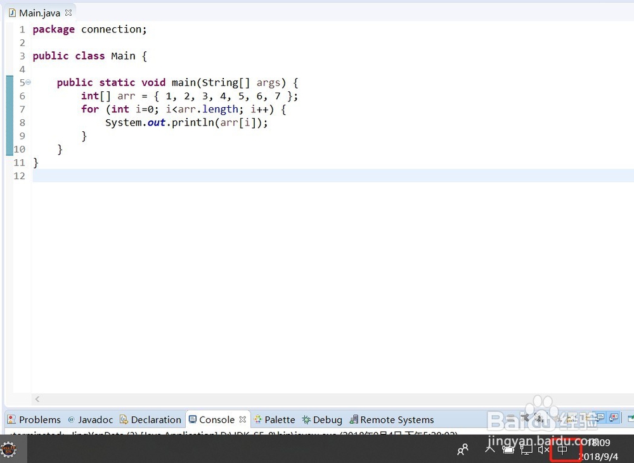Open the Problems tab
Screen dimensions: 634x463
click(34, 420)
